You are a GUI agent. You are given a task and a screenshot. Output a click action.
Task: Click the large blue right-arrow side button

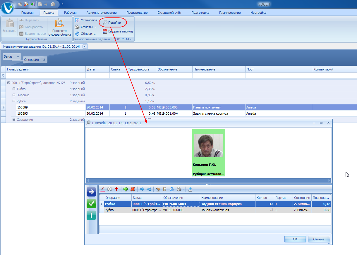tap(91, 192)
